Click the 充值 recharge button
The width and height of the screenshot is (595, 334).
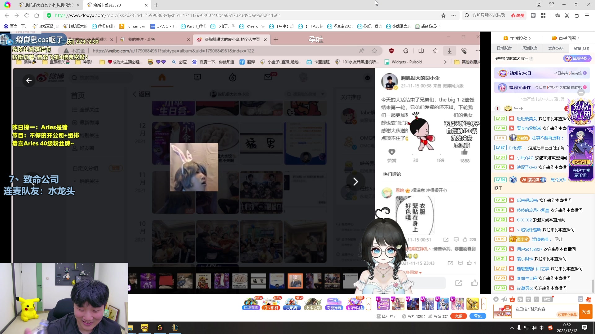point(459,316)
